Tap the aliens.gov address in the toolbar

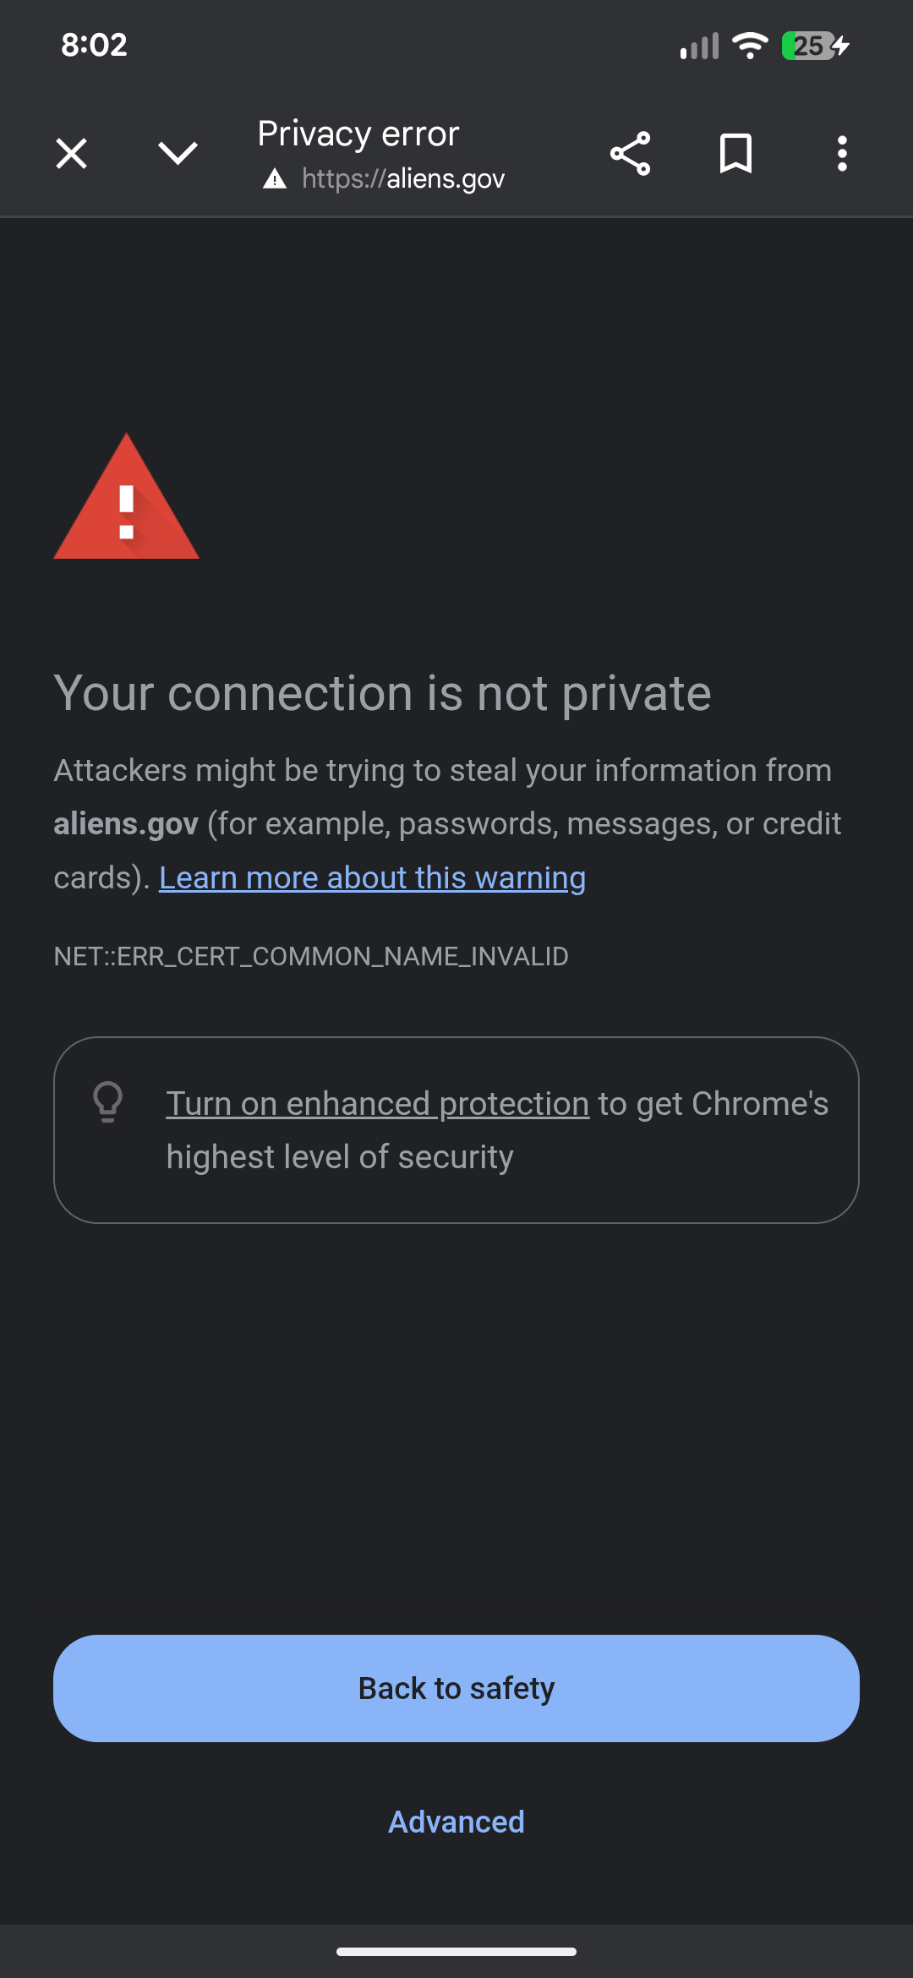click(403, 178)
